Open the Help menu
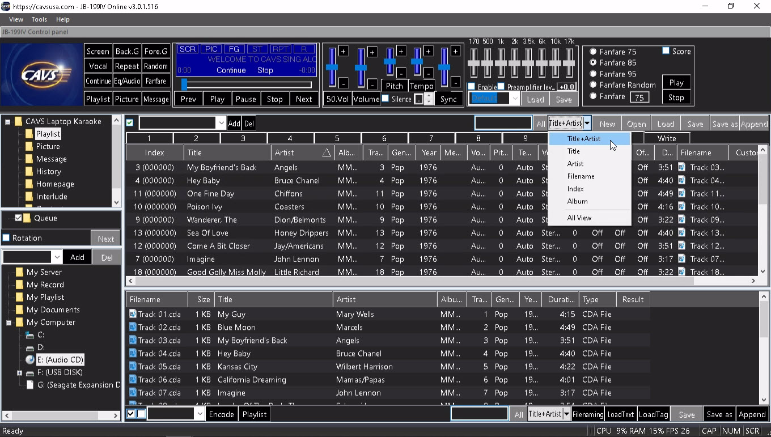The image size is (771, 437). coord(62,19)
